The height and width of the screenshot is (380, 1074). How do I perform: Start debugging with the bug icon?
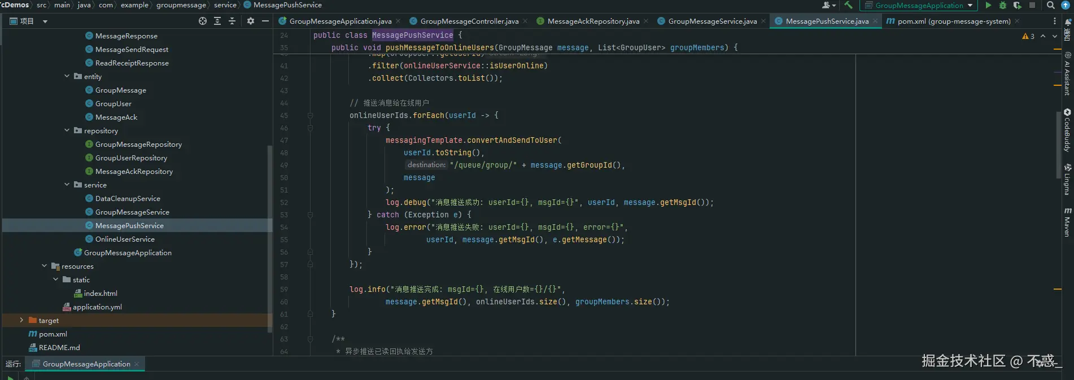click(x=1003, y=5)
